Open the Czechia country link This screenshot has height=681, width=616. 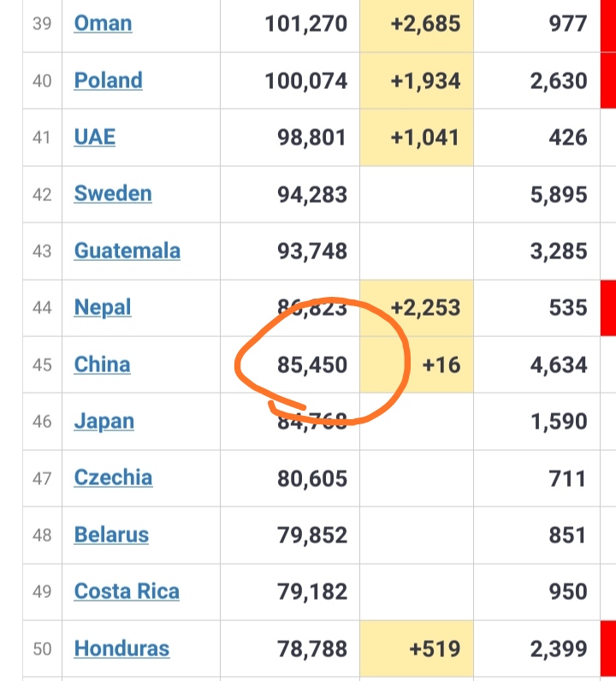114,477
